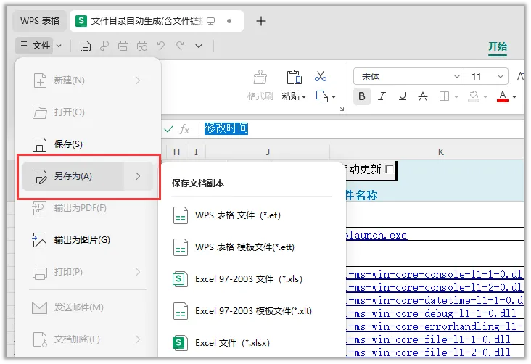The width and height of the screenshot is (531, 364).
Task: Open the 文件 menu button
Action: tap(35, 46)
